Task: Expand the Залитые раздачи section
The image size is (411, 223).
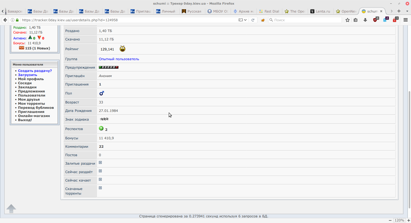Action: coord(100,163)
